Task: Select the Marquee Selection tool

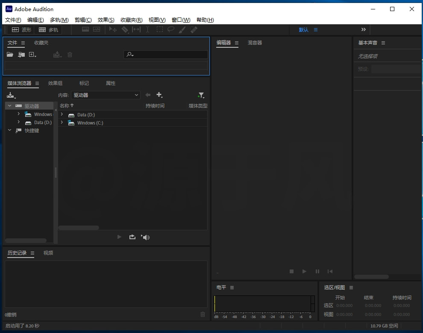Action: pyautogui.click(x=160, y=29)
